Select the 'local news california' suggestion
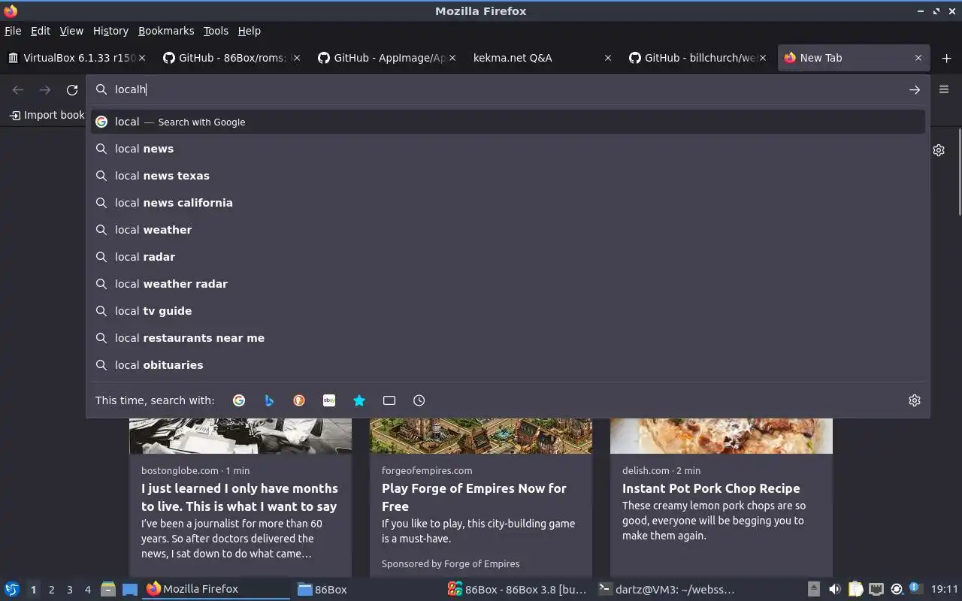Image resolution: width=962 pixels, height=601 pixels. coord(508,203)
